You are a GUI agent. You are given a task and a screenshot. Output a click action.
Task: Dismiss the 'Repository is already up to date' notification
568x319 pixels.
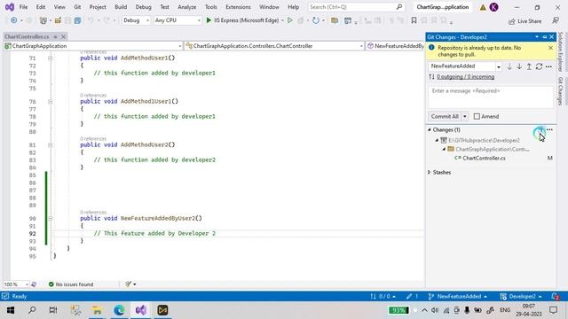(550, 48)
